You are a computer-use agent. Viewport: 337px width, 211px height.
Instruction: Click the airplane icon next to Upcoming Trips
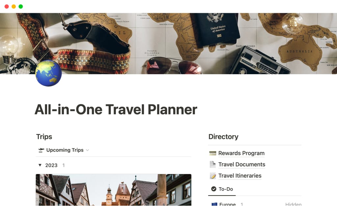click(x=41, y=150)
